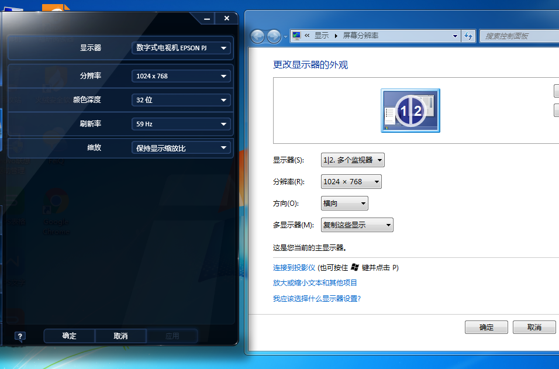This screenshot has width=559, height=369.
Task: Click the help question mark in dark panel
Action: 20,336
